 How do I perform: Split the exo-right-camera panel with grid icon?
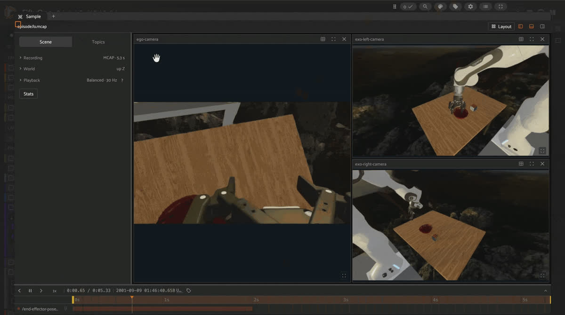[521, 164]
